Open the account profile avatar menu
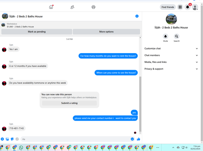 tap(195, 7)
